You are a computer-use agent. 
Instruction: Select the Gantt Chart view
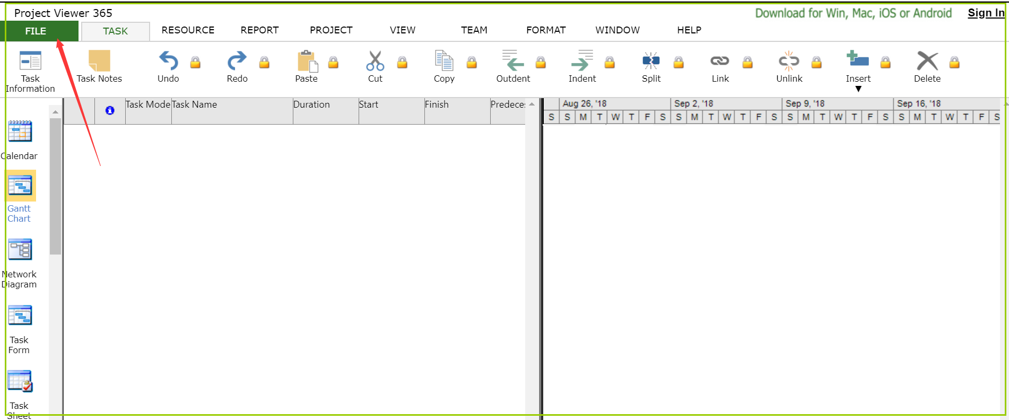[x=20, y=197]
